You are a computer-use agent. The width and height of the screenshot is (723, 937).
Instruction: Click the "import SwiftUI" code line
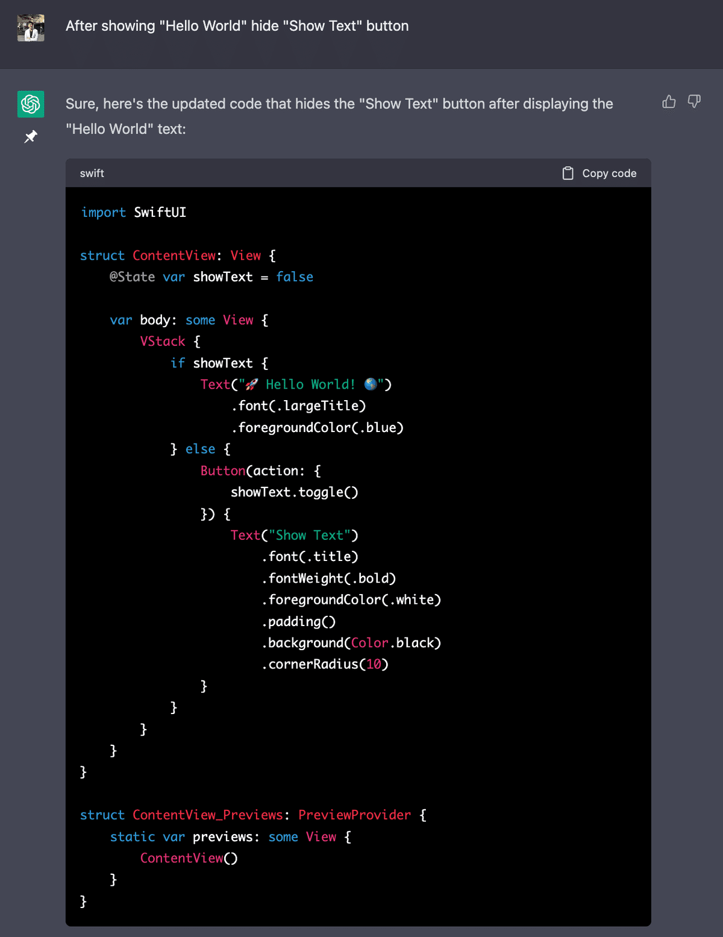[134, 212]
